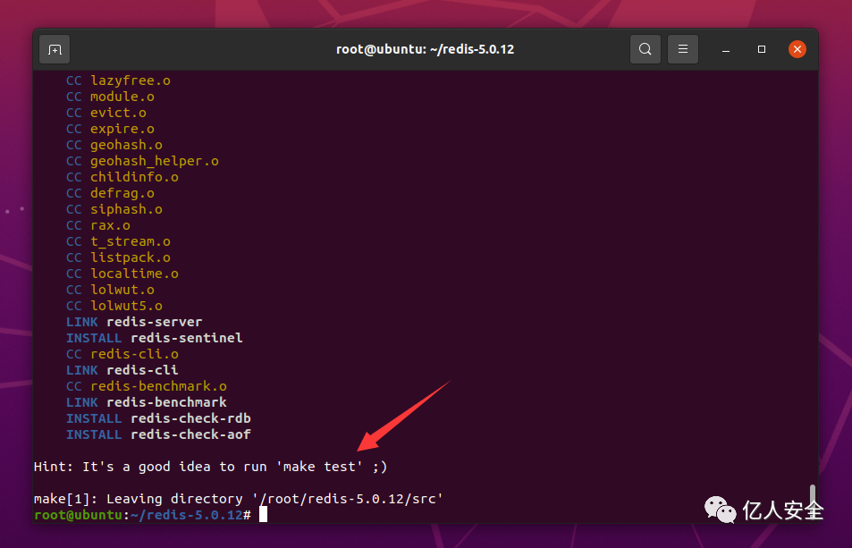The width and height of the screenshot is (852, 548).
Task: Click the 'module.o' line
Action: 110,97
